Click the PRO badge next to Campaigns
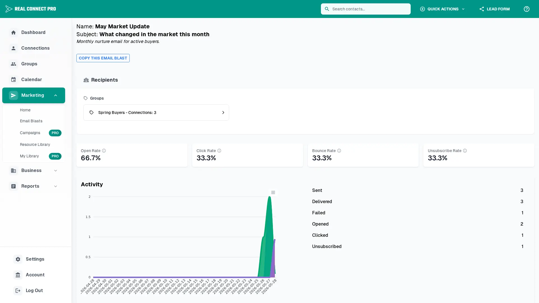The height and width of the screenshot is (303, 539). [x=55, y=133]
